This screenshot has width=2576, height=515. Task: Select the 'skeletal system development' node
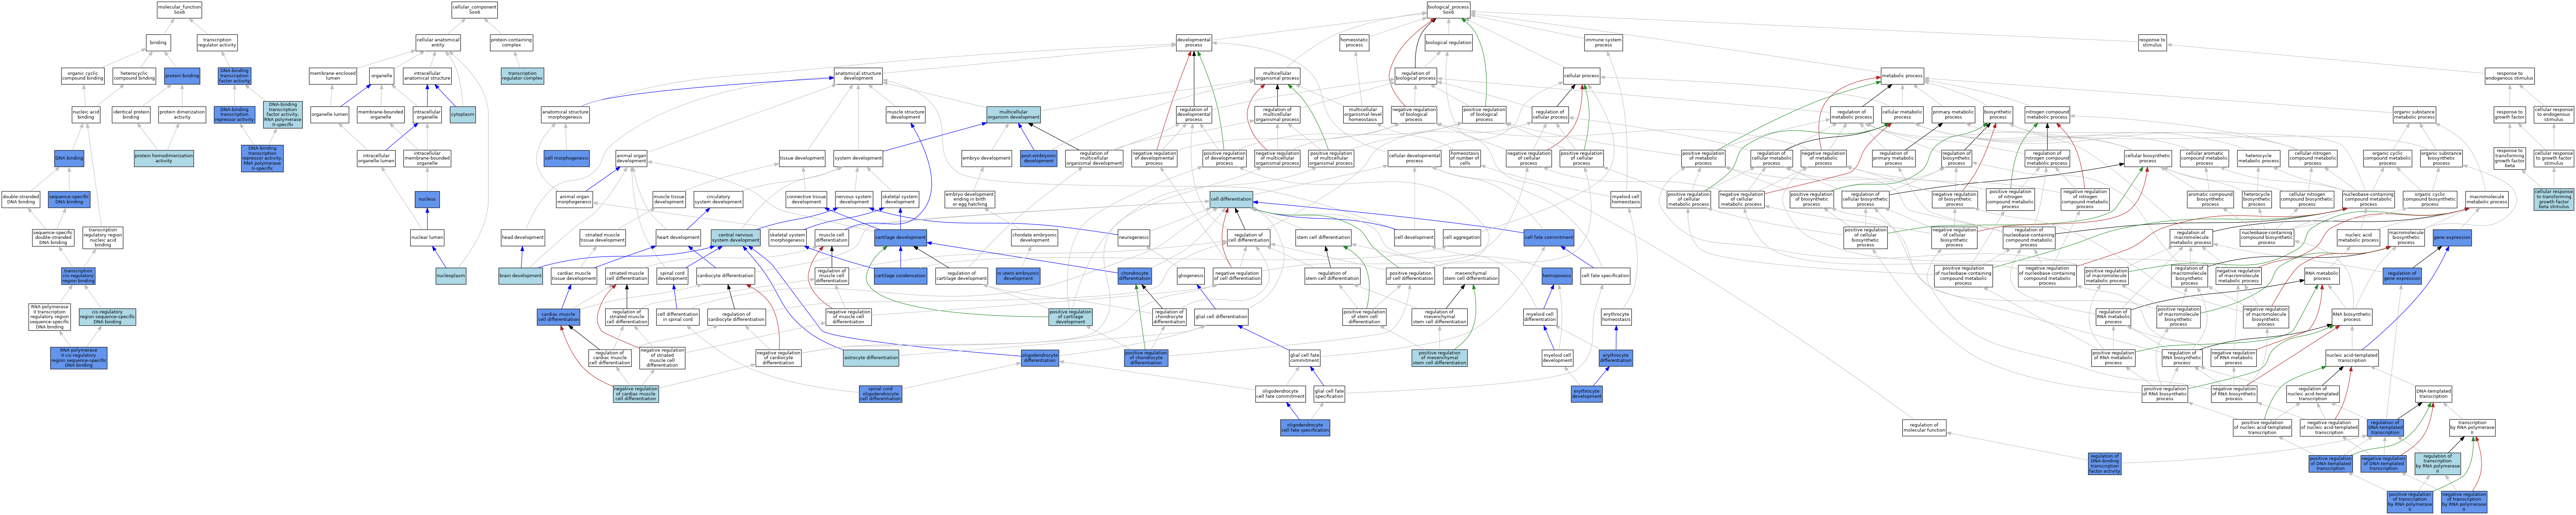tap(900, 199)
